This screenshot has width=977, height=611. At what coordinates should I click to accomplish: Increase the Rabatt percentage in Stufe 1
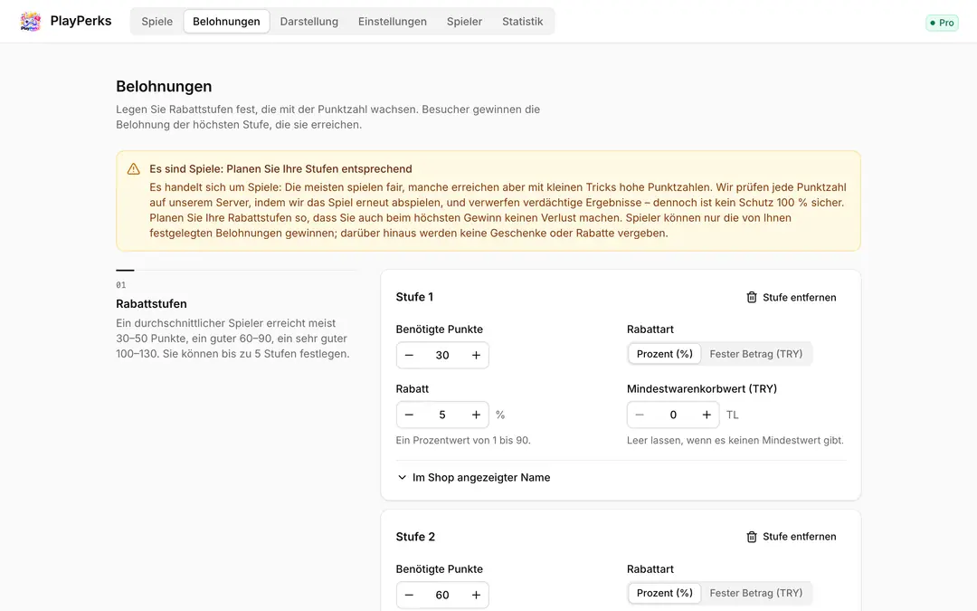pyautogui.click(x=476, y=415)
